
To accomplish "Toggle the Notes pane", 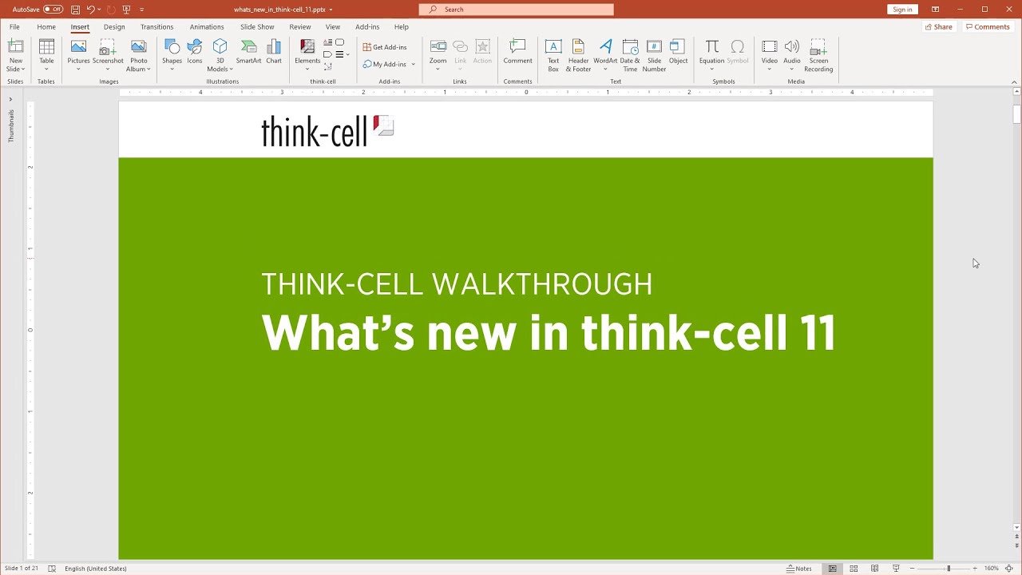I will 799,569.
